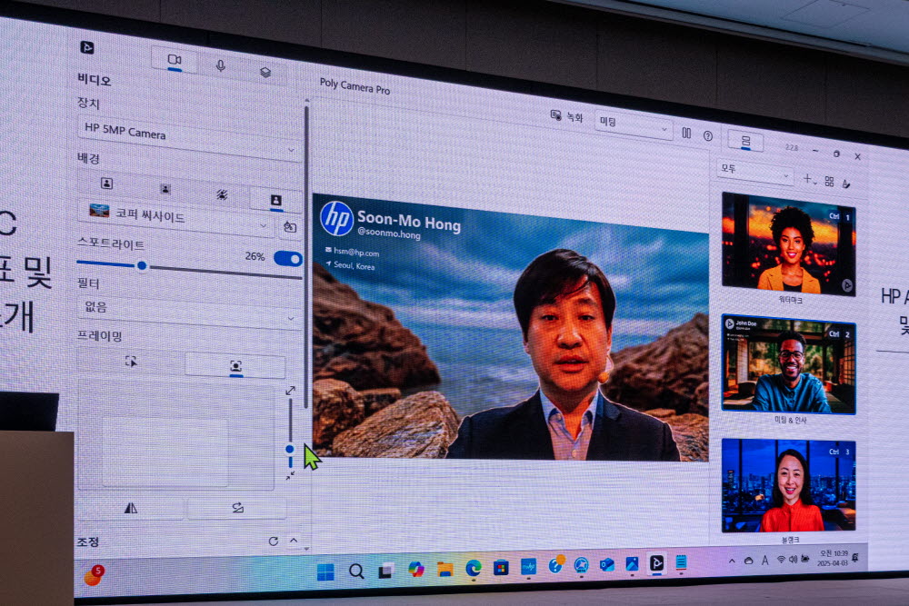Click the zoom-out shrink arrows icon
The image size is (909, 606).
291,476
